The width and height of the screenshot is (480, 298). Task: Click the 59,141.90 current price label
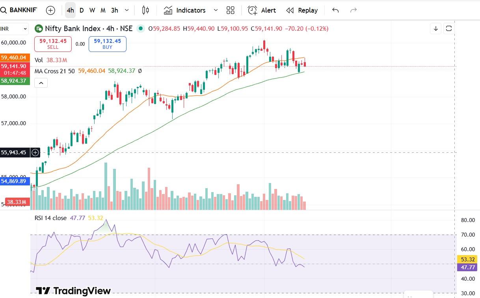[x=15, y=69]
